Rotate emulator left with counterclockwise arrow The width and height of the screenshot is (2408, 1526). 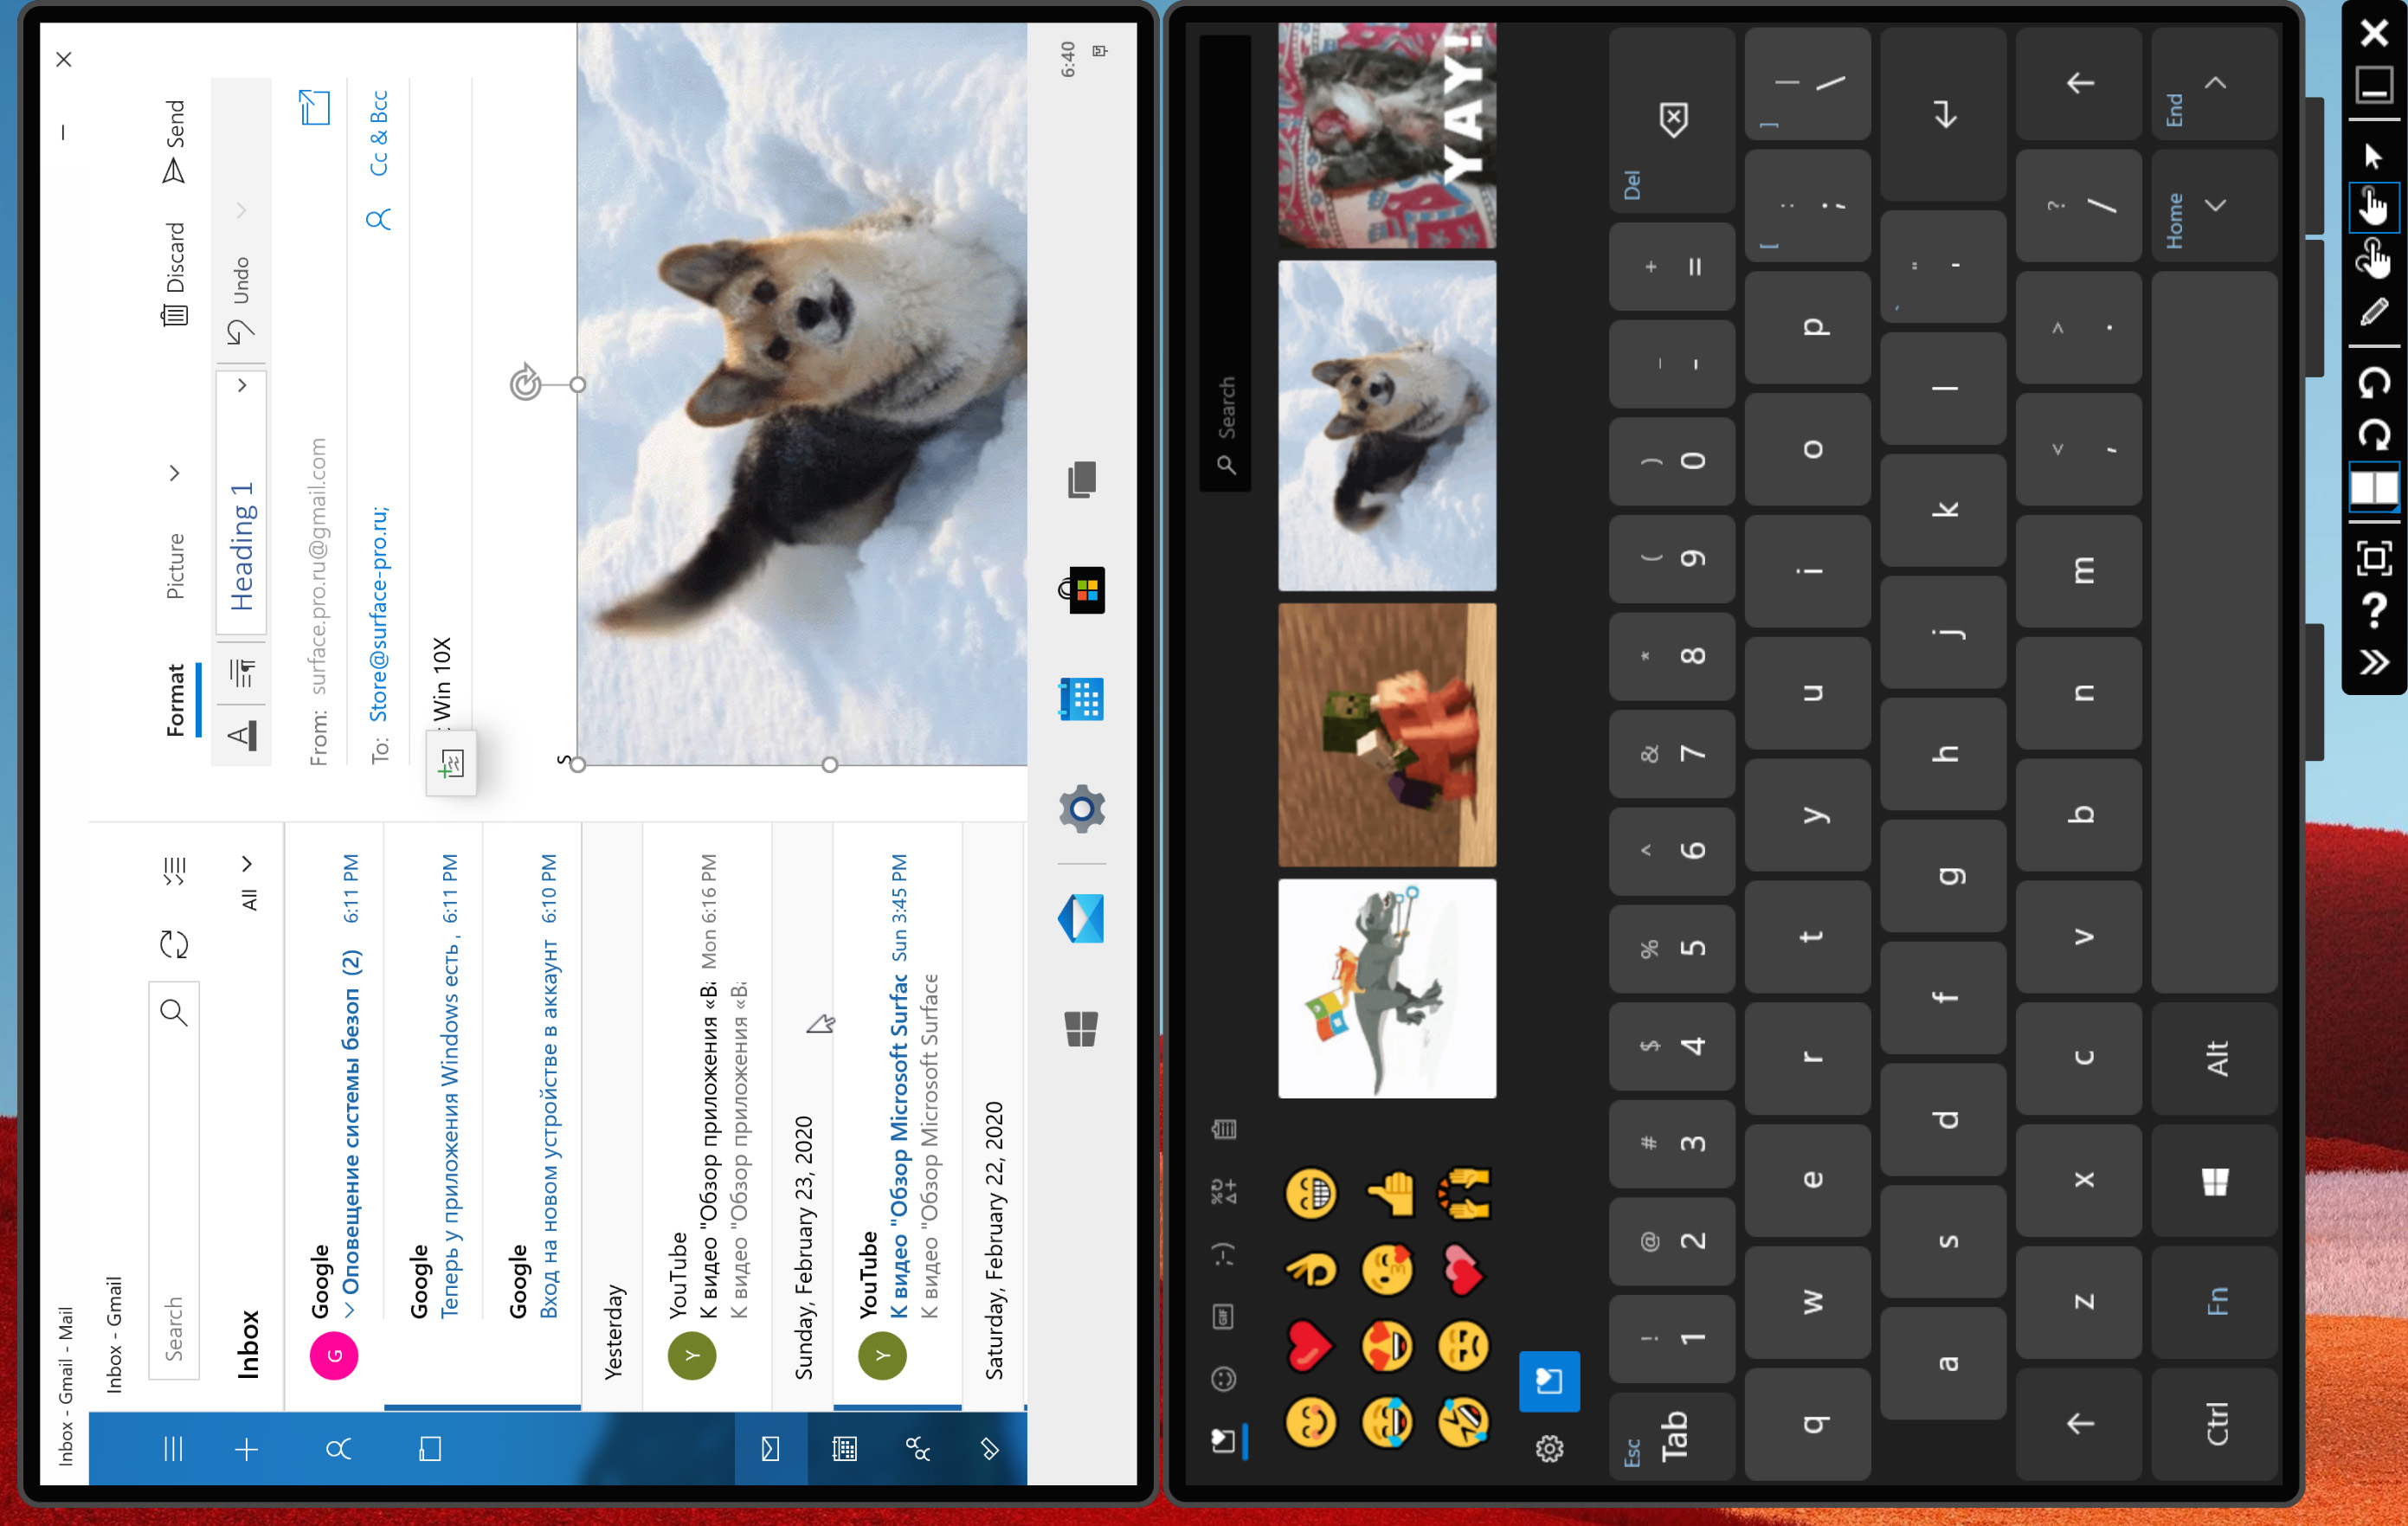click(2374, 382)
